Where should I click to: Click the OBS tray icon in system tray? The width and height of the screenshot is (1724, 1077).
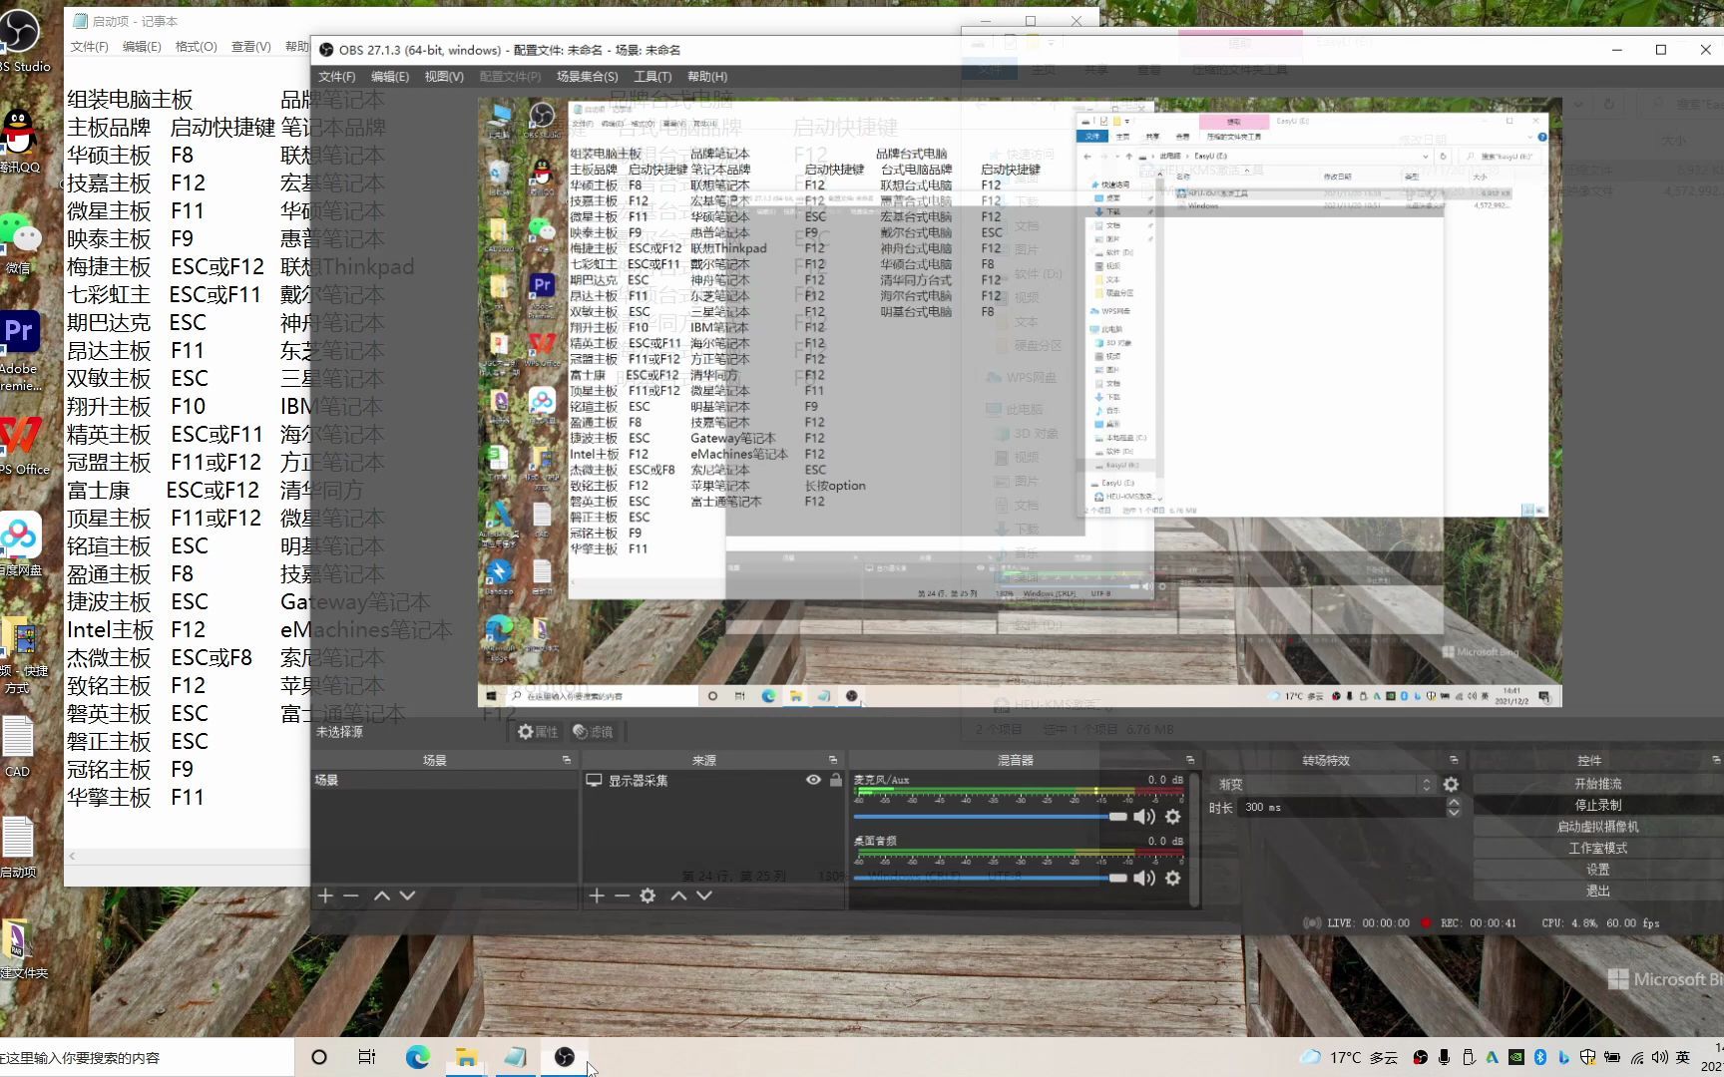pyautogui.click(x=1421, y=1057)
